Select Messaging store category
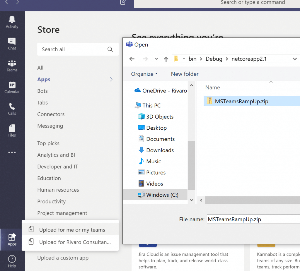The image size is (300, 271). 50,126
